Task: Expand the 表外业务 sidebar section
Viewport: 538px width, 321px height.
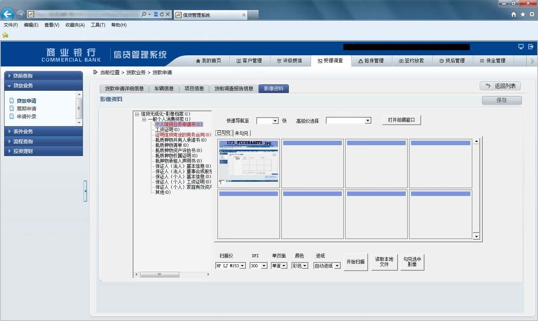Action: tap(43, 131)
